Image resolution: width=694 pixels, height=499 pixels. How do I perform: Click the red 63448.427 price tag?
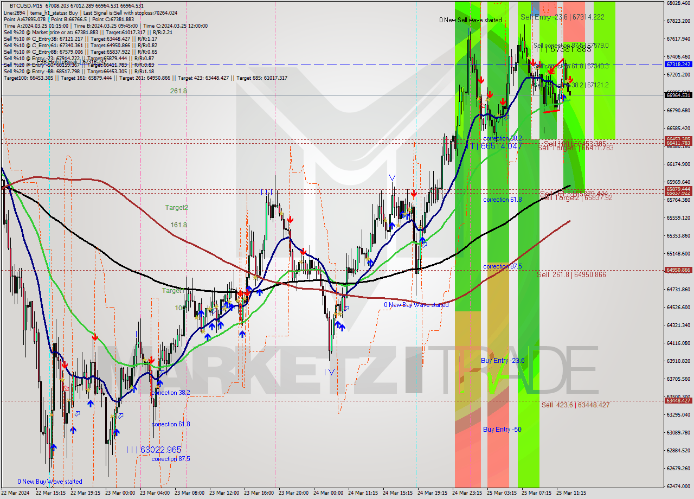678,400
